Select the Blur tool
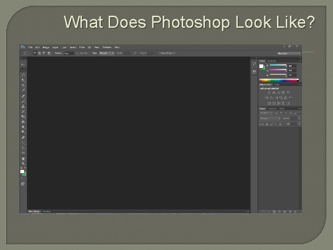 point(23,127)
